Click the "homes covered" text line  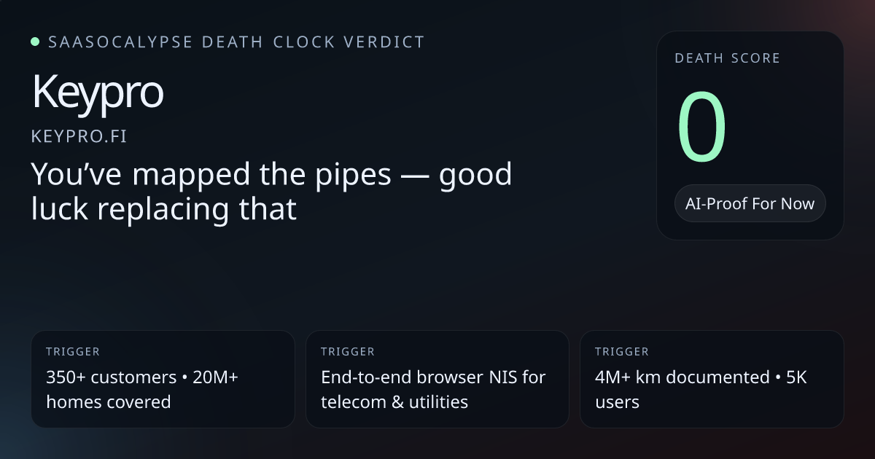[x=108, y=401]
